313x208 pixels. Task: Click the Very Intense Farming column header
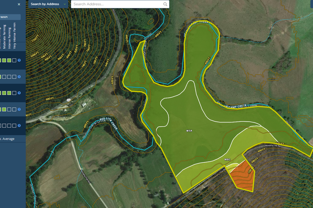pyautogui.click(x=14, y=35)
